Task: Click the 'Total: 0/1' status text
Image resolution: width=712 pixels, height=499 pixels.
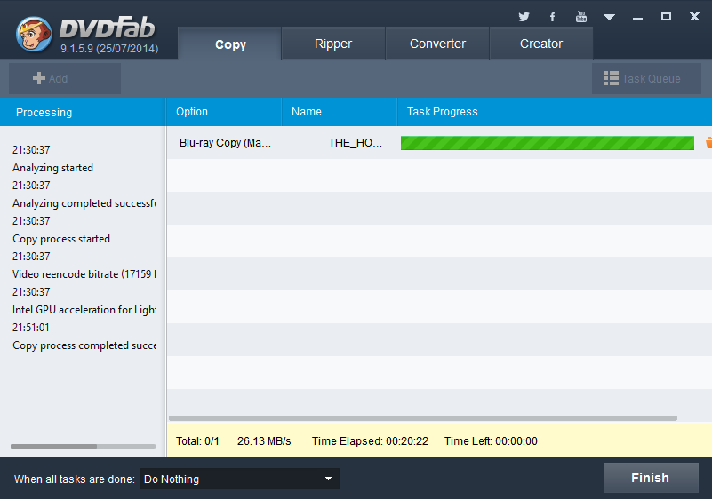Action: click(x=197, y=441)
